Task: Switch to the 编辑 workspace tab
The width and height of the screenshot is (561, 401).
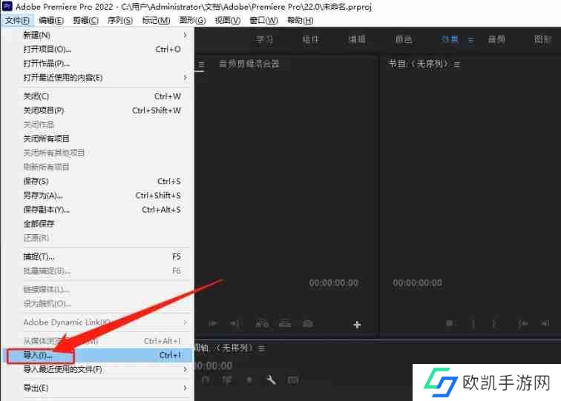Action: click(x=357, y=39)
